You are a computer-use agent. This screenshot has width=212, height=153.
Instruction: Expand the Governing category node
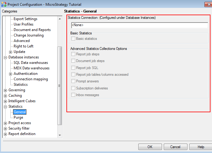click(5, 90)
